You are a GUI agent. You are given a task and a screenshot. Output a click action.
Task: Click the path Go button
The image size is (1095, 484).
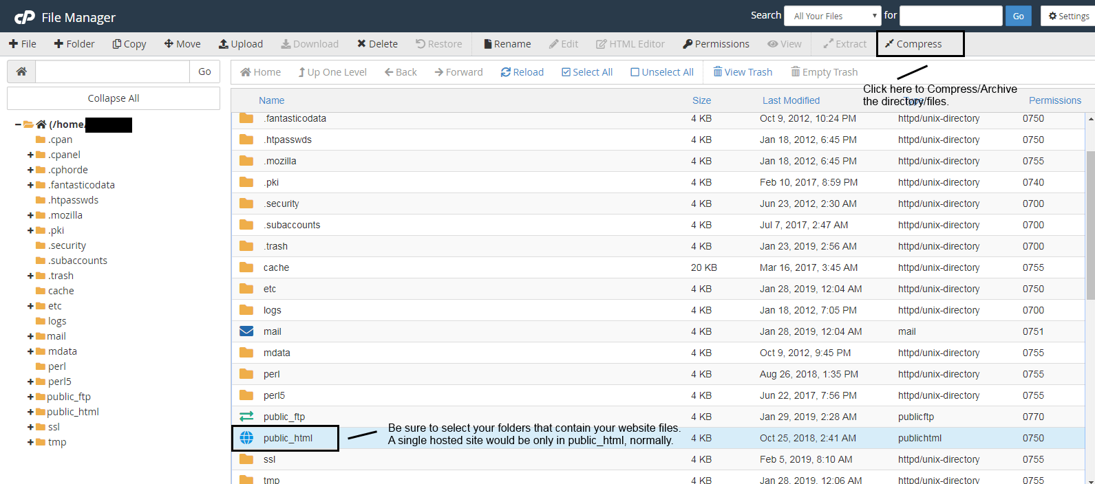tap(204, 71)
